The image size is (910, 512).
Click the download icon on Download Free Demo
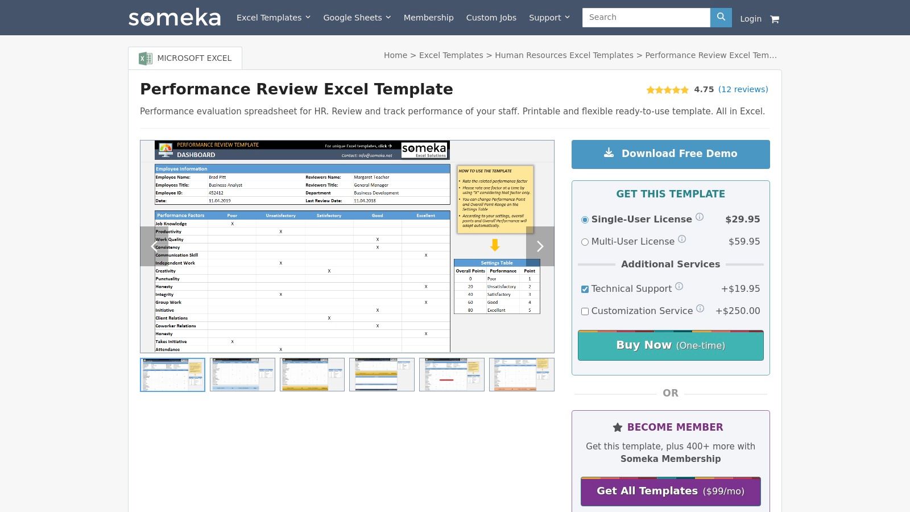[609, 153]
